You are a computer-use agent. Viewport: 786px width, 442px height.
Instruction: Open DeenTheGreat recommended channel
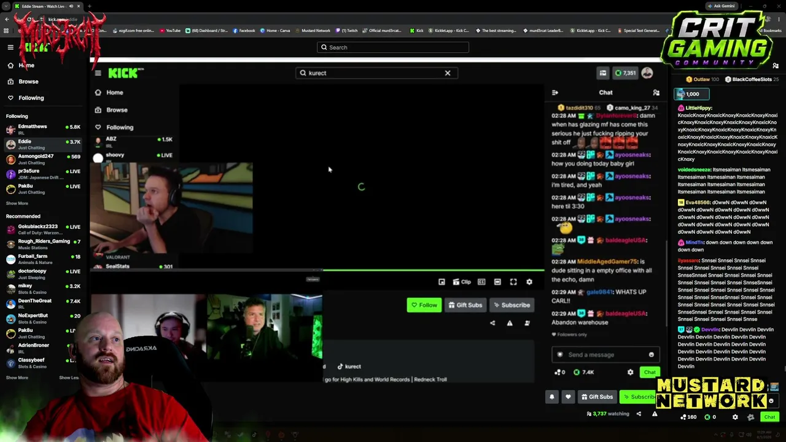[x=43, y=303]
